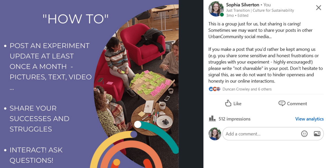This screenshot has height=168, width=326.
Task: Click the 3mo Edited timestamp
Action: pos(237,15)
